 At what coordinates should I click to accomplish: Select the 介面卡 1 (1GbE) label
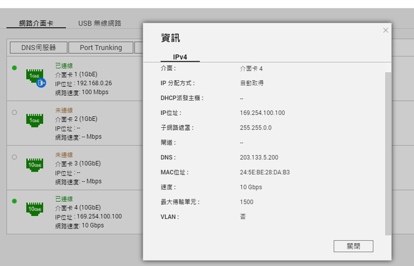[76, 74]
